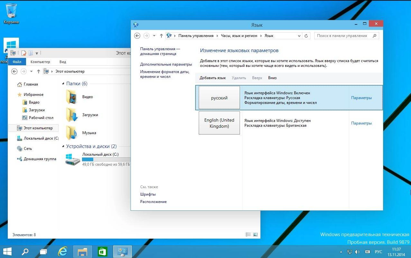The height and width of the screenshot is (258, 411).
Task: Expand arrow after Панель управления breadcrumb
Action: point(217,36)
